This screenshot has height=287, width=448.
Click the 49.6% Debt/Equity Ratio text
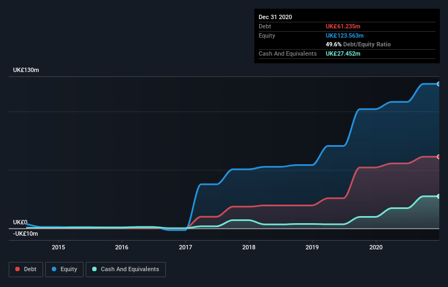pos(359,44)
